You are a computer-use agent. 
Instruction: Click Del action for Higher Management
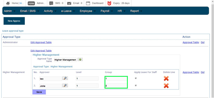203,72
